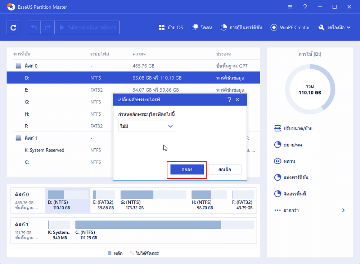360x264 pixels.
Task: Open the drive letter ไม่มี dropdown
Action: point(147,126)
